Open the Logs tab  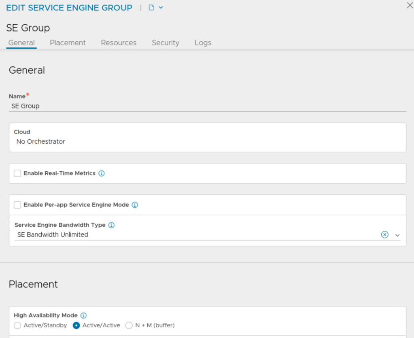click(203, 43)
